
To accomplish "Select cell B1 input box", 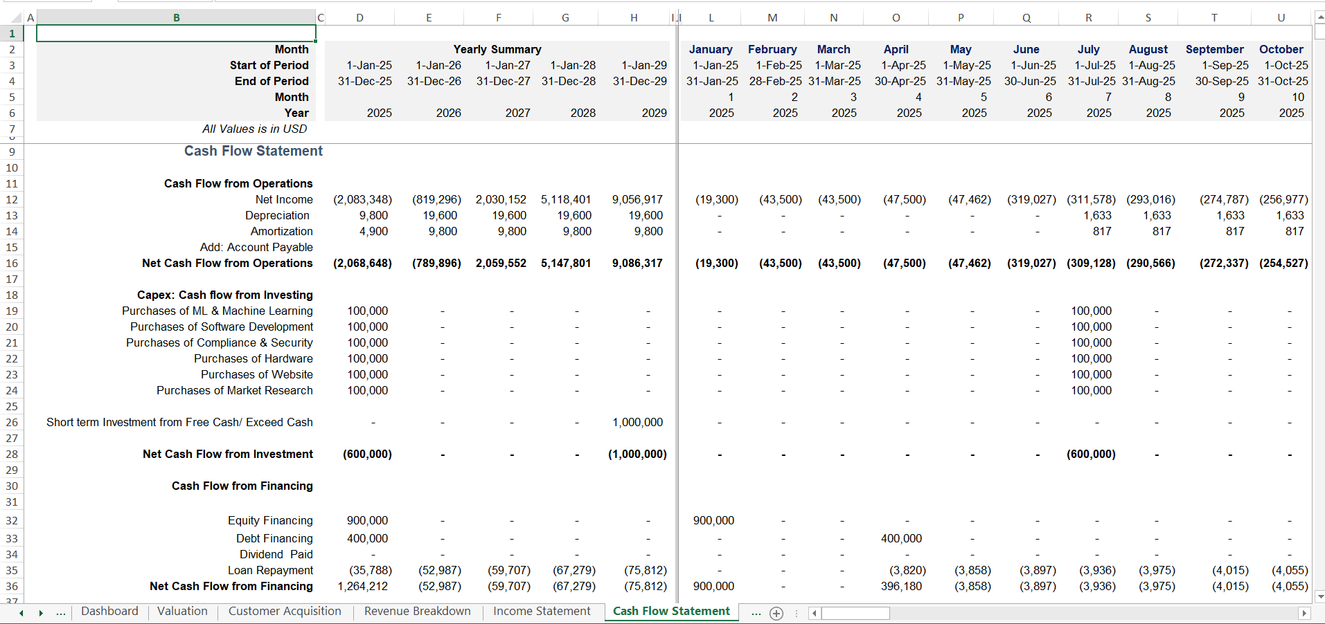I will tap(176, 33).
